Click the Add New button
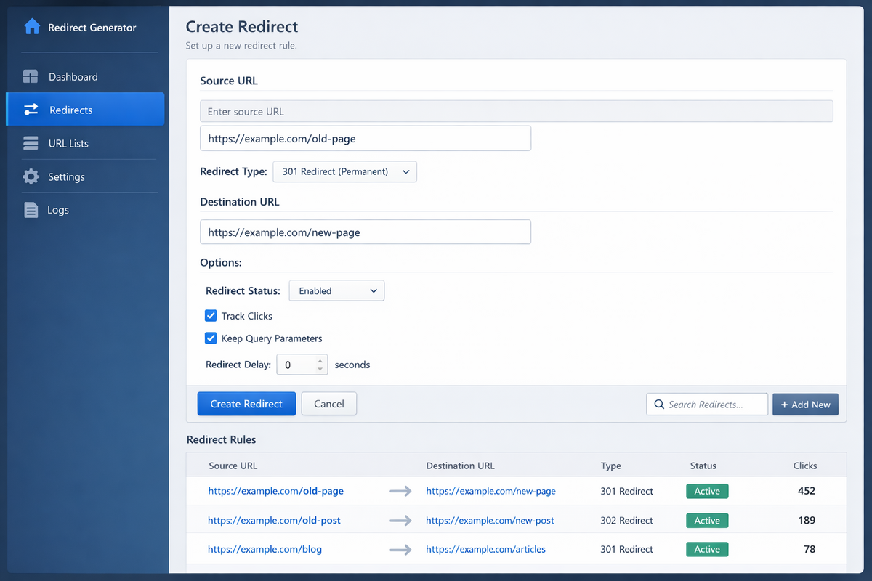Image resolution: width=872 pixels, height=581 pixels. tap(805, 405)
